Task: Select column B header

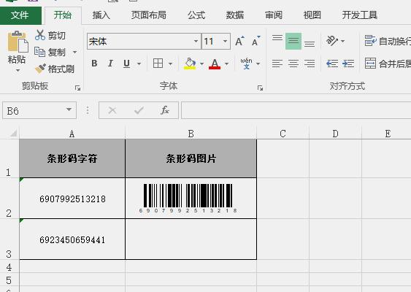Action: coord(191,134)
